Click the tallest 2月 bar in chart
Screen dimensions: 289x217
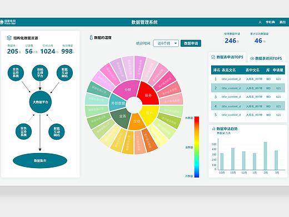click(x=265, y=156)
